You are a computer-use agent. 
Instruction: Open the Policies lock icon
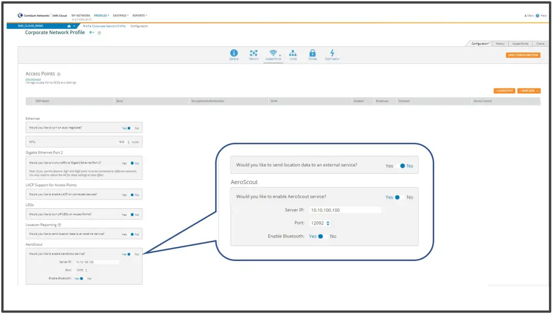(x=312, y=52)
